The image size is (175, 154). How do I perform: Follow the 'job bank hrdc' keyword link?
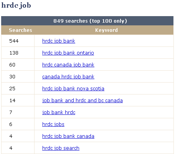(x=59, y=112)
